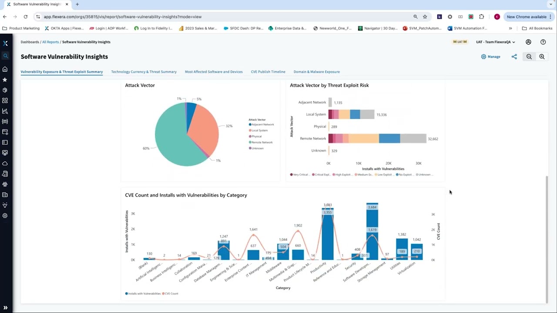Click the red screen recorder extension icon
The image size is (557, 313).
pyautogui.click(x=471, y=17)
